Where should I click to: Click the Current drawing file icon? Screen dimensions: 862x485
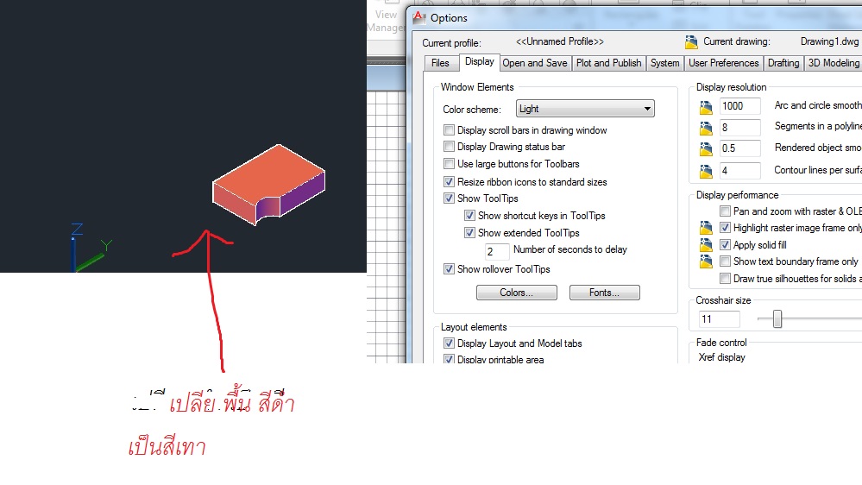coord(691,41)
